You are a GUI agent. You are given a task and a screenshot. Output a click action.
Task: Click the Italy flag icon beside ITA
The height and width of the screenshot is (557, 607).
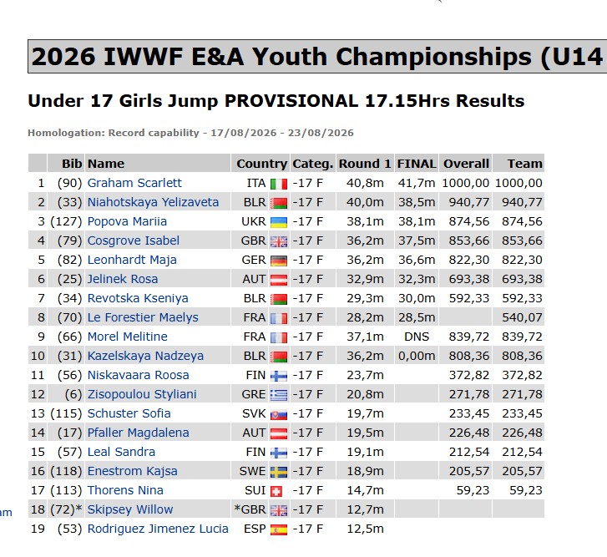[x=279, y=184]
